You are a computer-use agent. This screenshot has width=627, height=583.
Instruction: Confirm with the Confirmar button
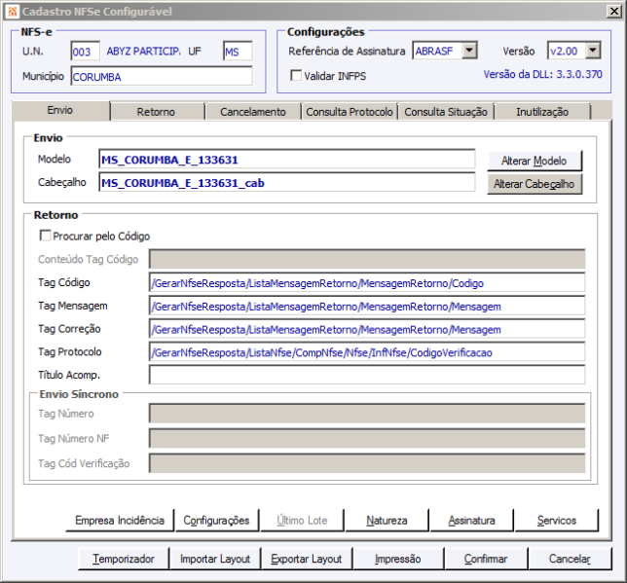(486, 559)
